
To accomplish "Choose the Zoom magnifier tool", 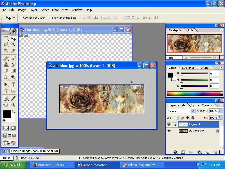I will pyautogui.click(x=13, y=104).
